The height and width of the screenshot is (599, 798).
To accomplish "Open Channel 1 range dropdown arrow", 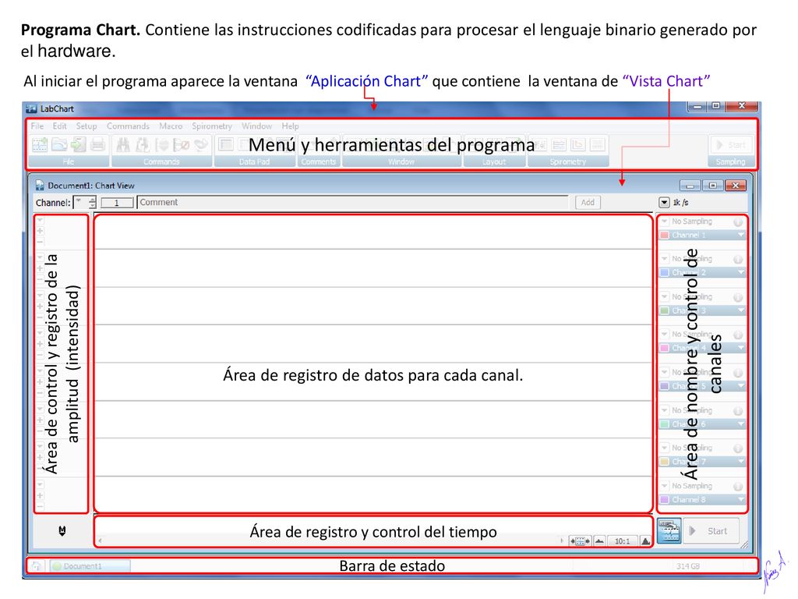I will pos(664,222).
